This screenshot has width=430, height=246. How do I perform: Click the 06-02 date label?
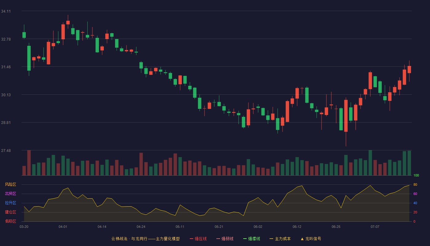[x=258, y=227]
